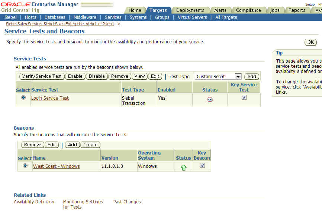Toggle the Key Service Test checkbox

244,97
